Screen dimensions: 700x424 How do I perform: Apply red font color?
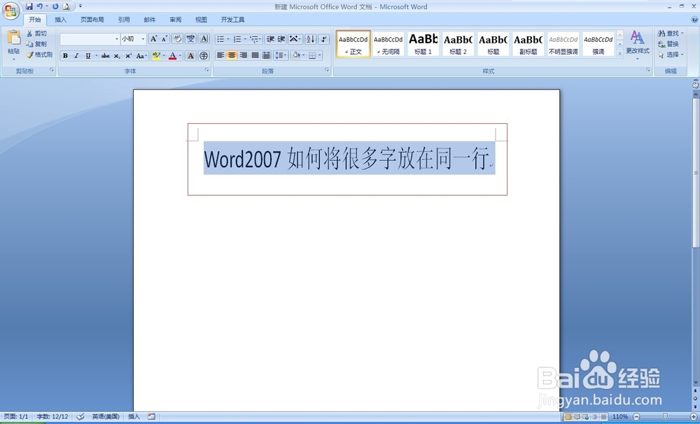pos(173,56)
